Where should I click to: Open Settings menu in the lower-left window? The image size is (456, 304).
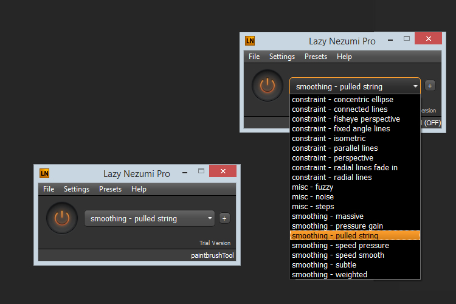click(x=77, y=189)
